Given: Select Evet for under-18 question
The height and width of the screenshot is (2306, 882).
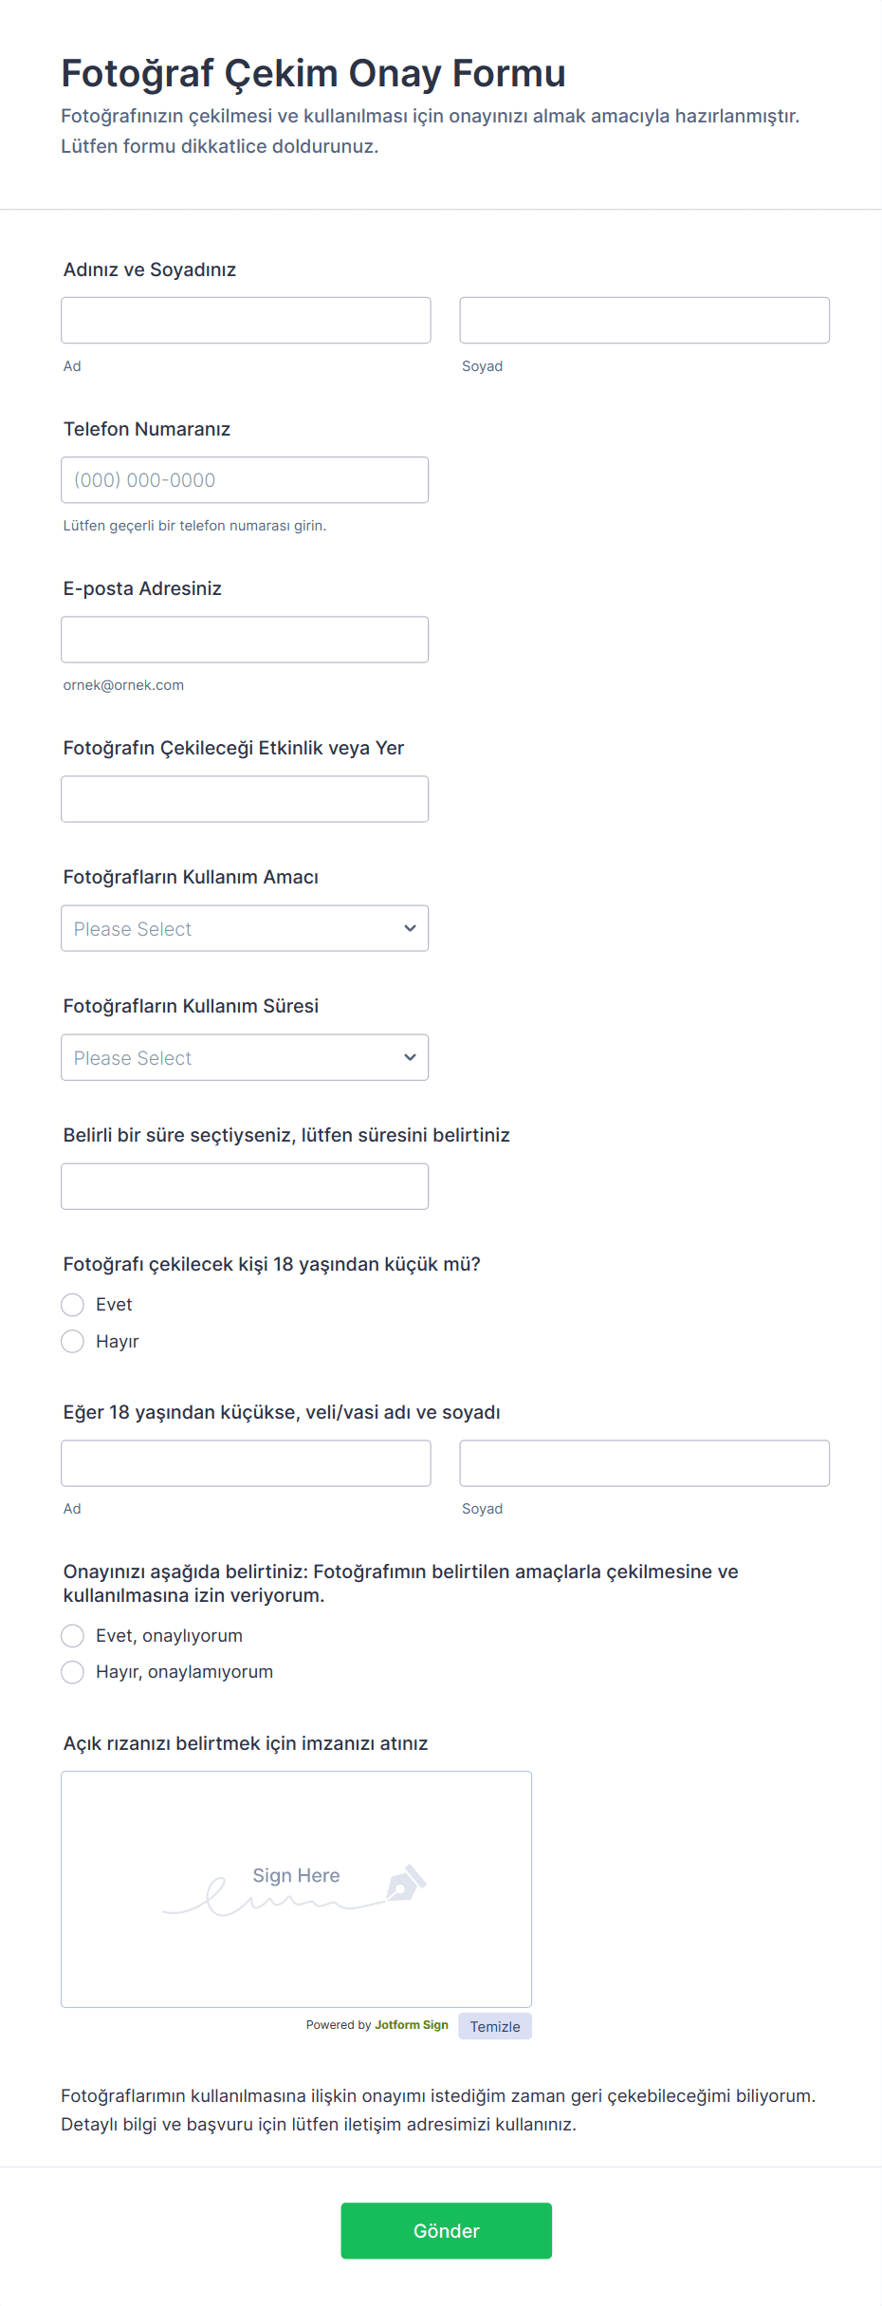Looking at the screenshot, I should (x=73, y=1305).
